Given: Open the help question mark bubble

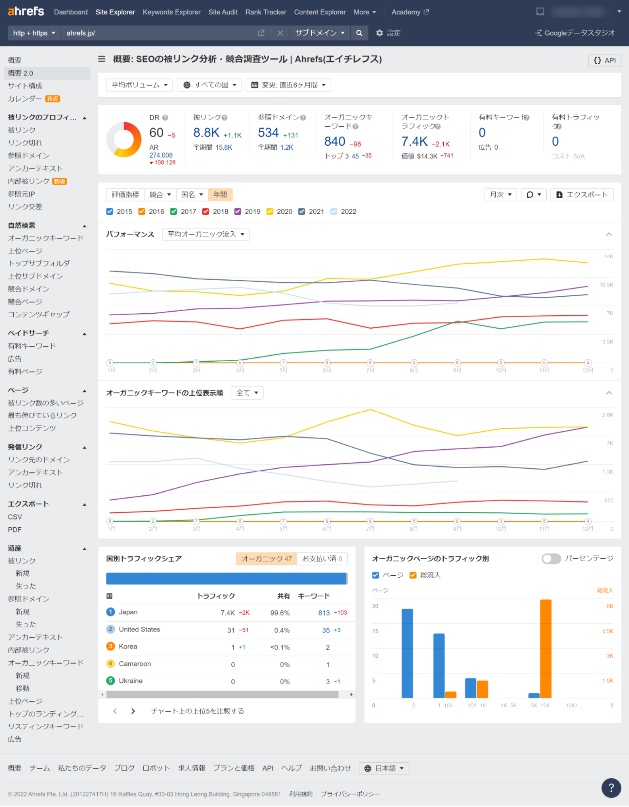Looking at the screenshot, I should tap(611, 788).
